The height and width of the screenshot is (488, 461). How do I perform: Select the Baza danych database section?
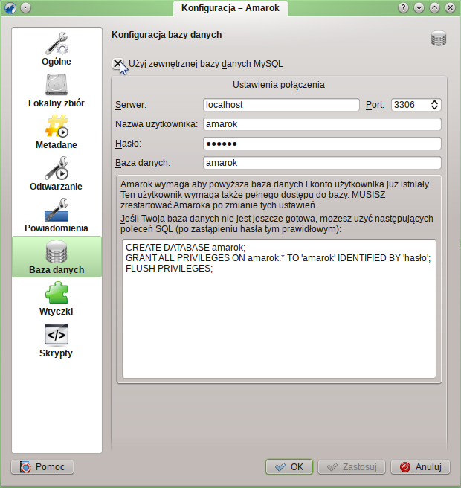[x=57, y=257]
